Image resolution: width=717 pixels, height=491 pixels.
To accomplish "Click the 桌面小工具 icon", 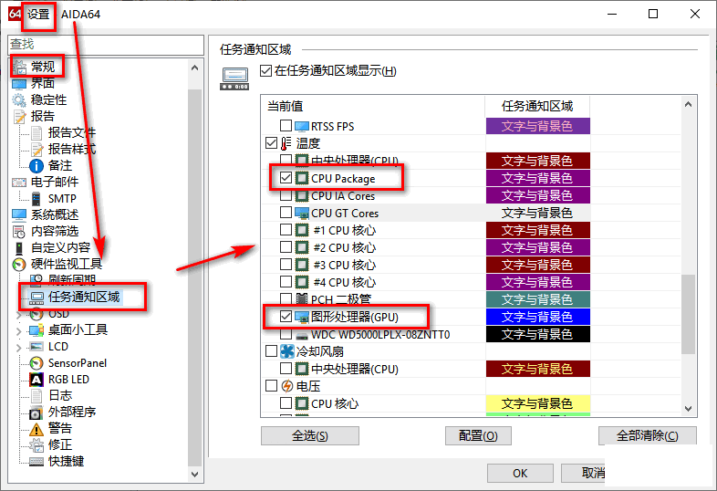I will tap(36, 330).
